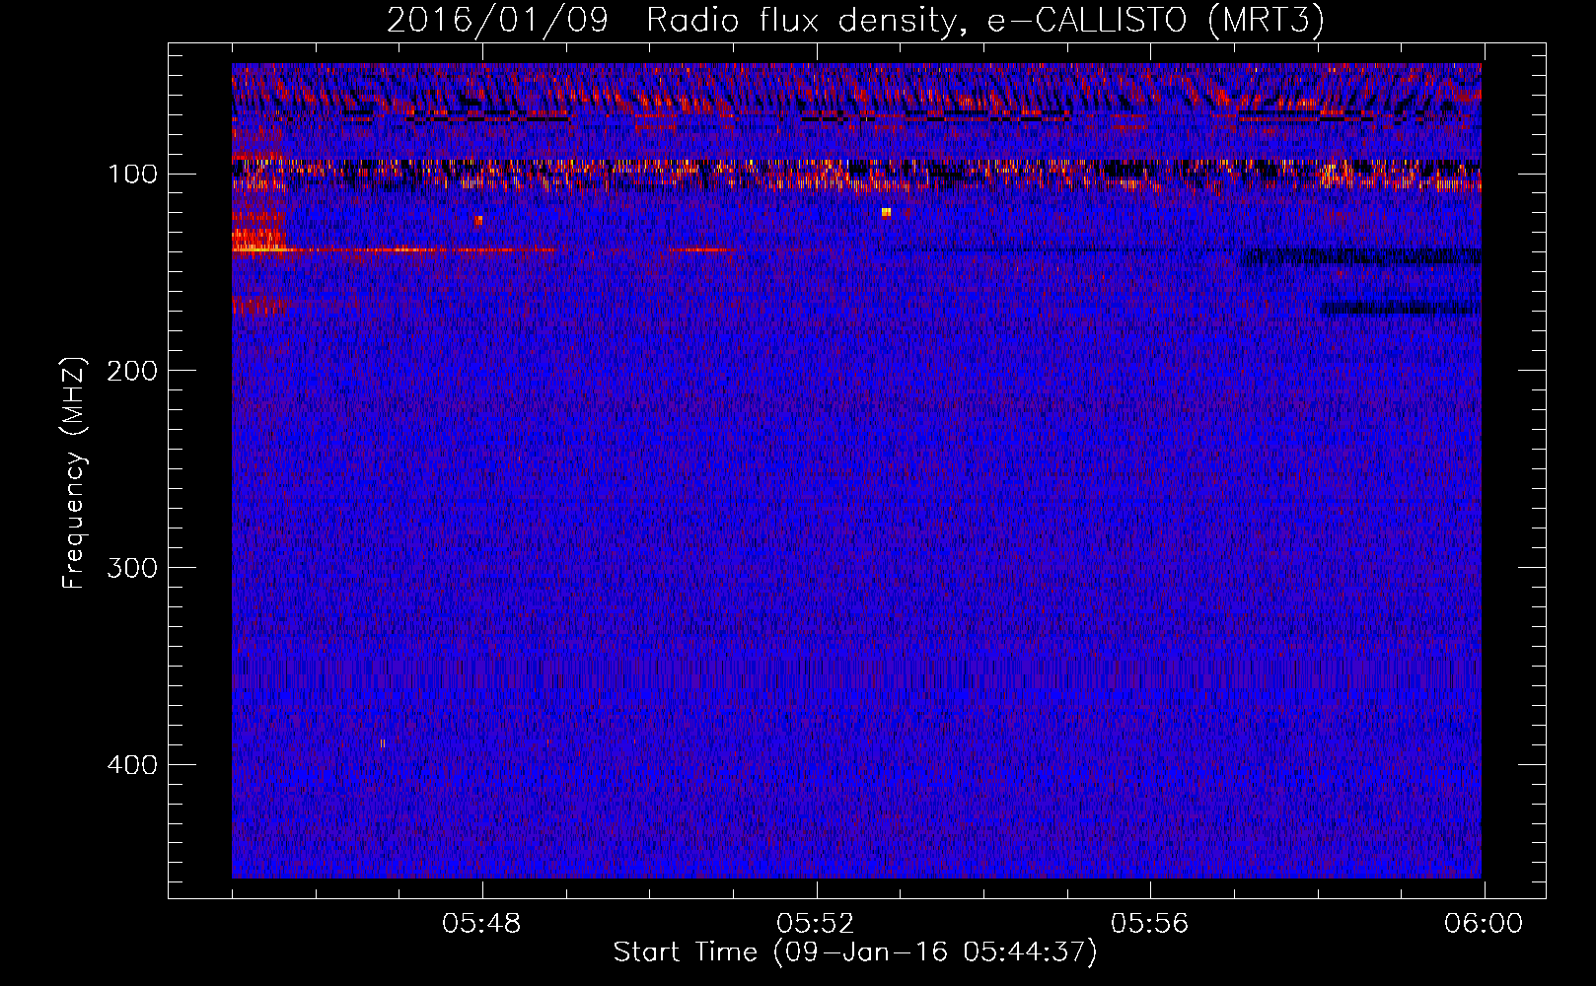The image size is (1596, 986).
Task: Click the small orange spot near 05:48
Action: pyautogui.click(x=479, y=221)
